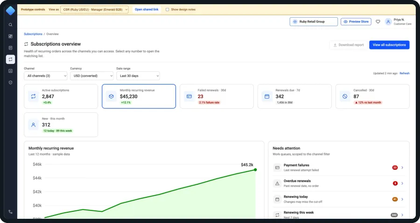The height and width of the screenshot is (223, 420).
Task: Click the blue diamond logo in sidebar
Action: coord(10,11)
